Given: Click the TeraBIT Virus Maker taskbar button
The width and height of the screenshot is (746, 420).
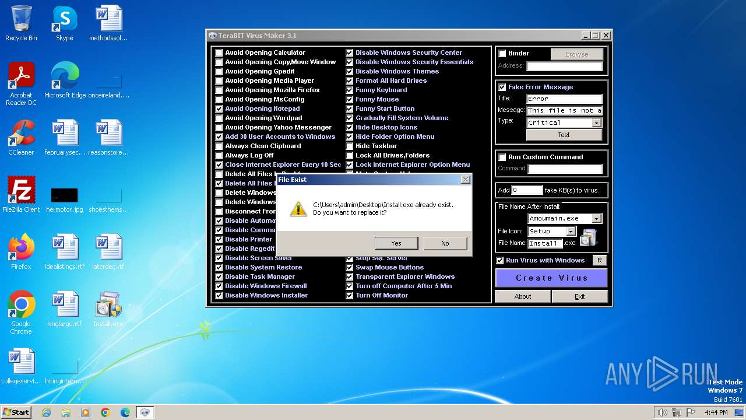Looking at the screenshot, I should (x=145, y=412).
